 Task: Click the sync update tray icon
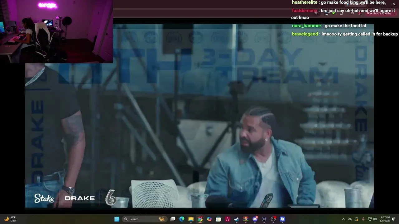(357, 219)
